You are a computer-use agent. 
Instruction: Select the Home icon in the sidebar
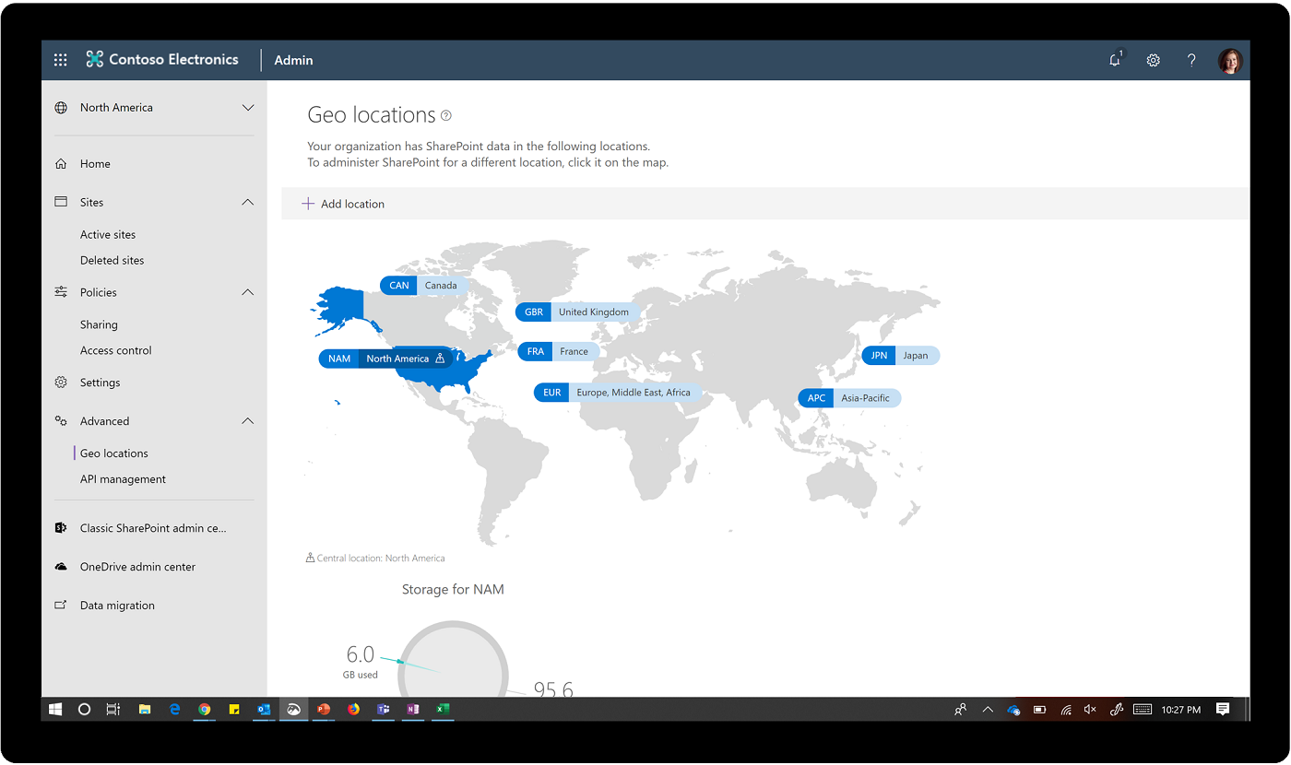60,163
